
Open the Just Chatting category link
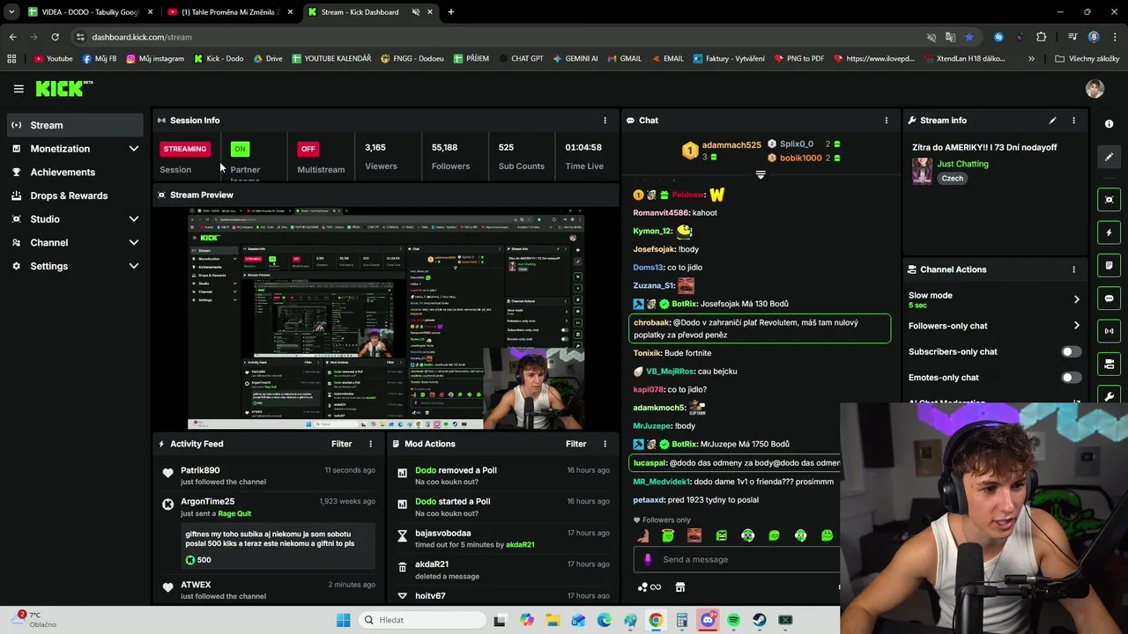coord(962,164)
